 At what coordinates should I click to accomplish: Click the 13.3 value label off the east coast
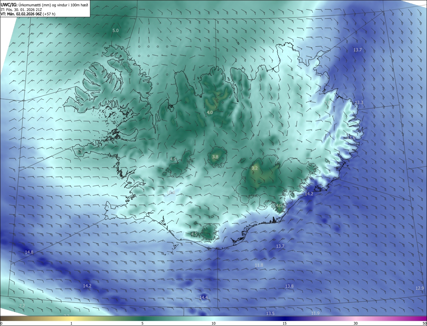pyautogui.click(x=359, y=102)
